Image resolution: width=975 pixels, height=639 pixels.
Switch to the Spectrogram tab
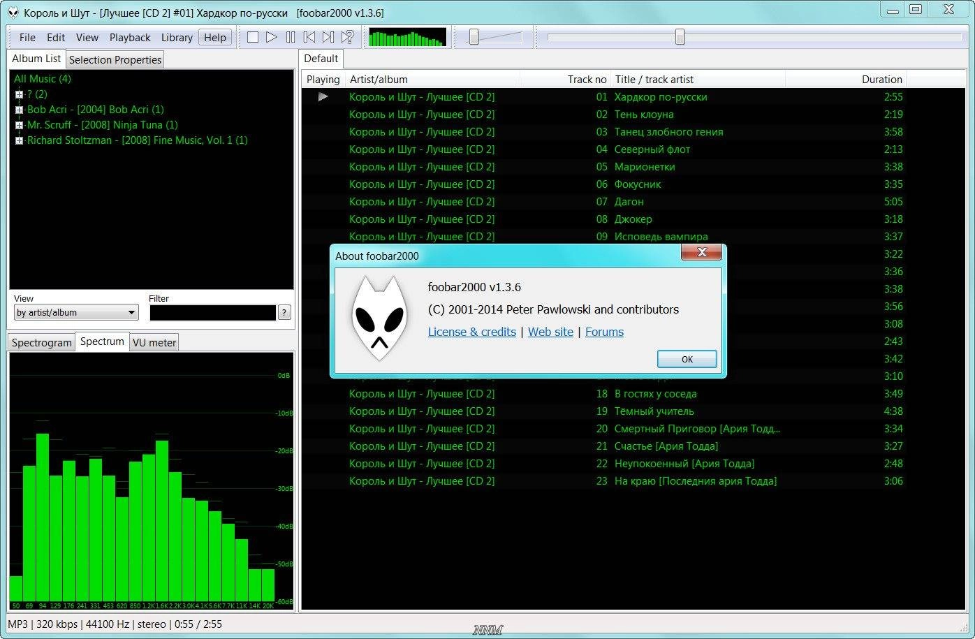click(x=42, y=342)
